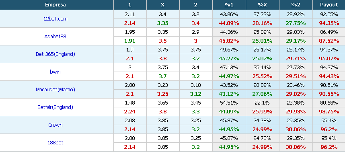
Task: Click the Bet 365(England) link
Action: pos(55,54)
